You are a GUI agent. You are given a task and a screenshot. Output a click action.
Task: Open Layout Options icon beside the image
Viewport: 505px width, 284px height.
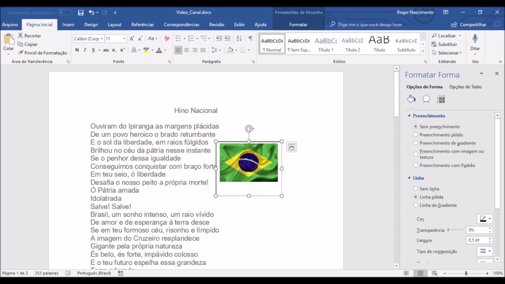(291, 147)
